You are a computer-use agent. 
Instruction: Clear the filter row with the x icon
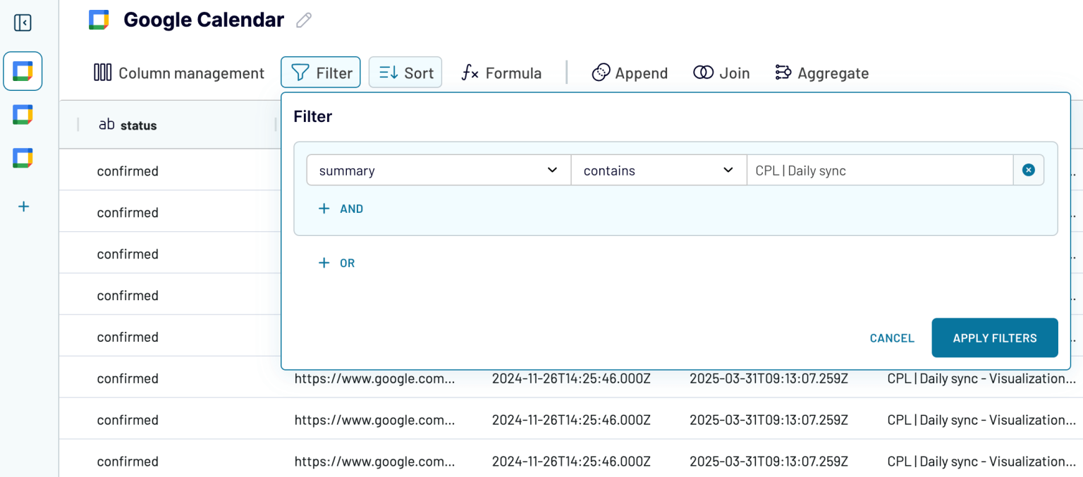[x=1028, y=169]
